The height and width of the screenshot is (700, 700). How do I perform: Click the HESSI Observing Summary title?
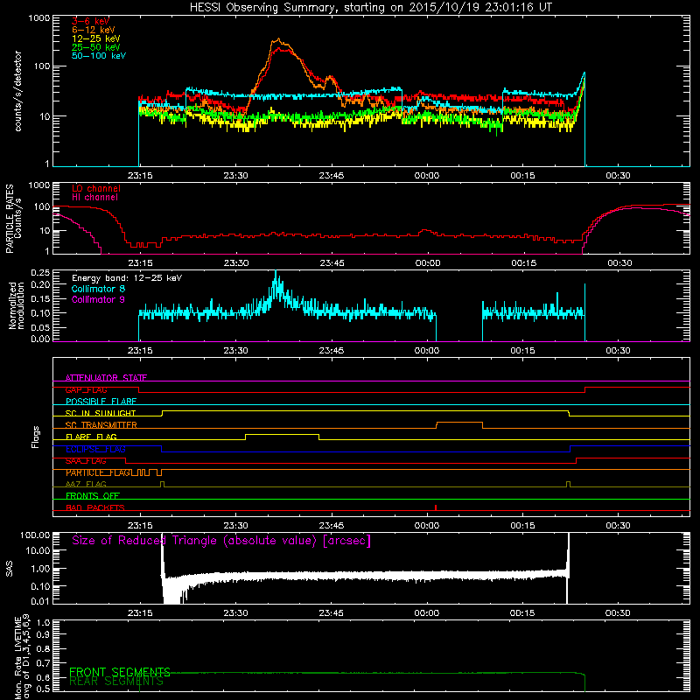[x=370, y=8]
